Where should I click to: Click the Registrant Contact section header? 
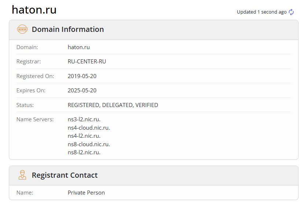point(65,175)
